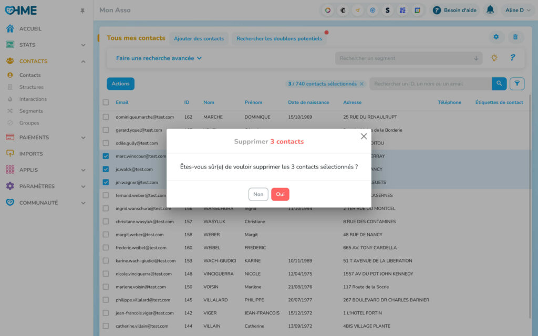The image size is (538, 336).
Task: Open the filter funnel icon
Action: [x=517, y=83]
